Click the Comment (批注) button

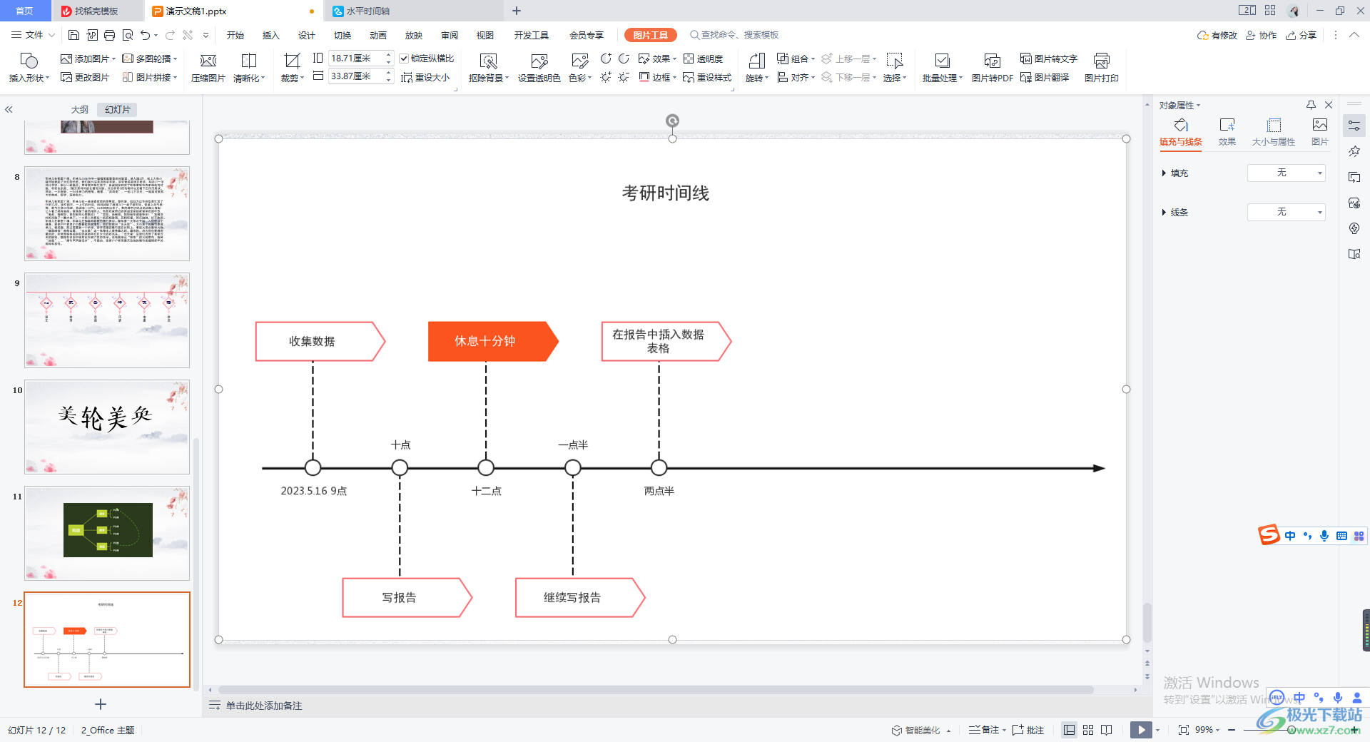pos(1028,730)
